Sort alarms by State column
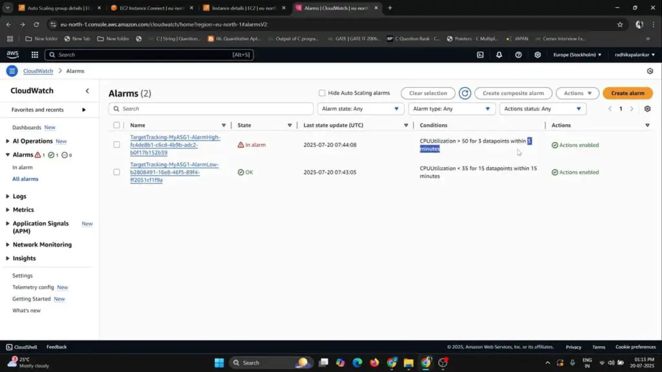This screenshot has width=662, height=372. (x=289, y=125)
